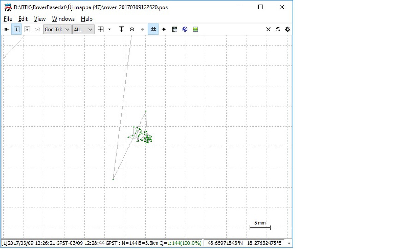This screenshot has height=249, width=398.
Task: Click the fit vertical range icon
Action: pyautogui.click(x=121, y=29)
